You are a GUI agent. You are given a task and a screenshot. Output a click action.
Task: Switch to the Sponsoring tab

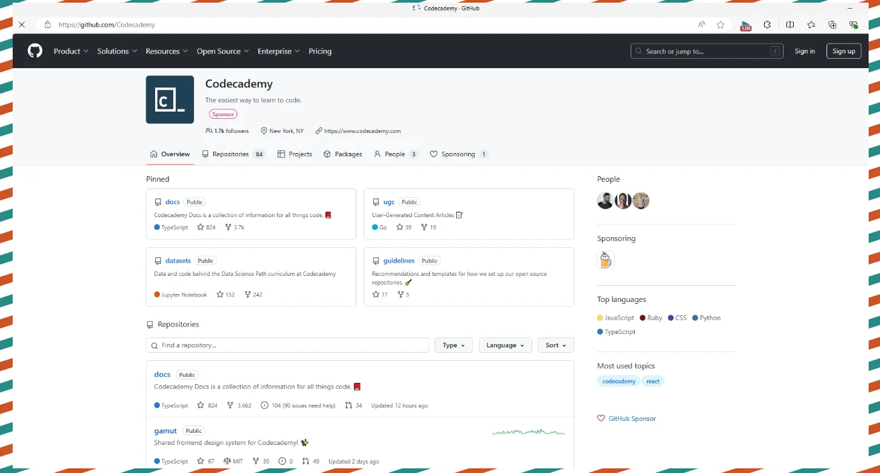click(459, 154)
